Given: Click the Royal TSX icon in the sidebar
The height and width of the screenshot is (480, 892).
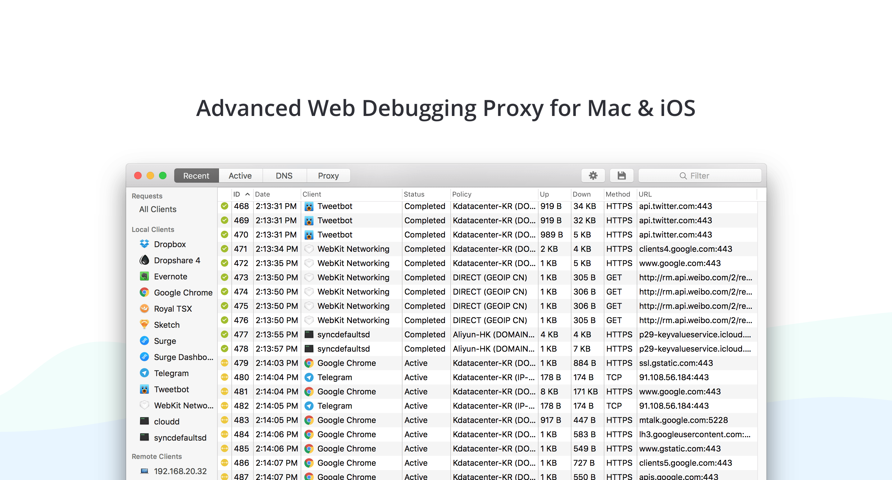Looking at the screenshot, I should pyautogui.click(x=144, y=309).
